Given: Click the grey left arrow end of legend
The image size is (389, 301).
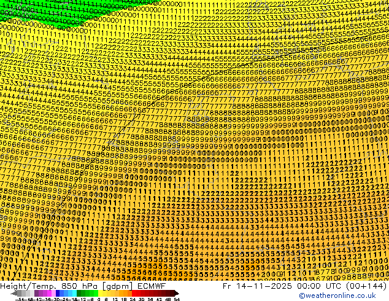Looking at the screenshot, I should (x=14, y=293).
